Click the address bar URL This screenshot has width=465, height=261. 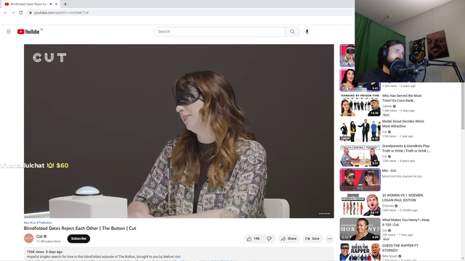(61, 12)
